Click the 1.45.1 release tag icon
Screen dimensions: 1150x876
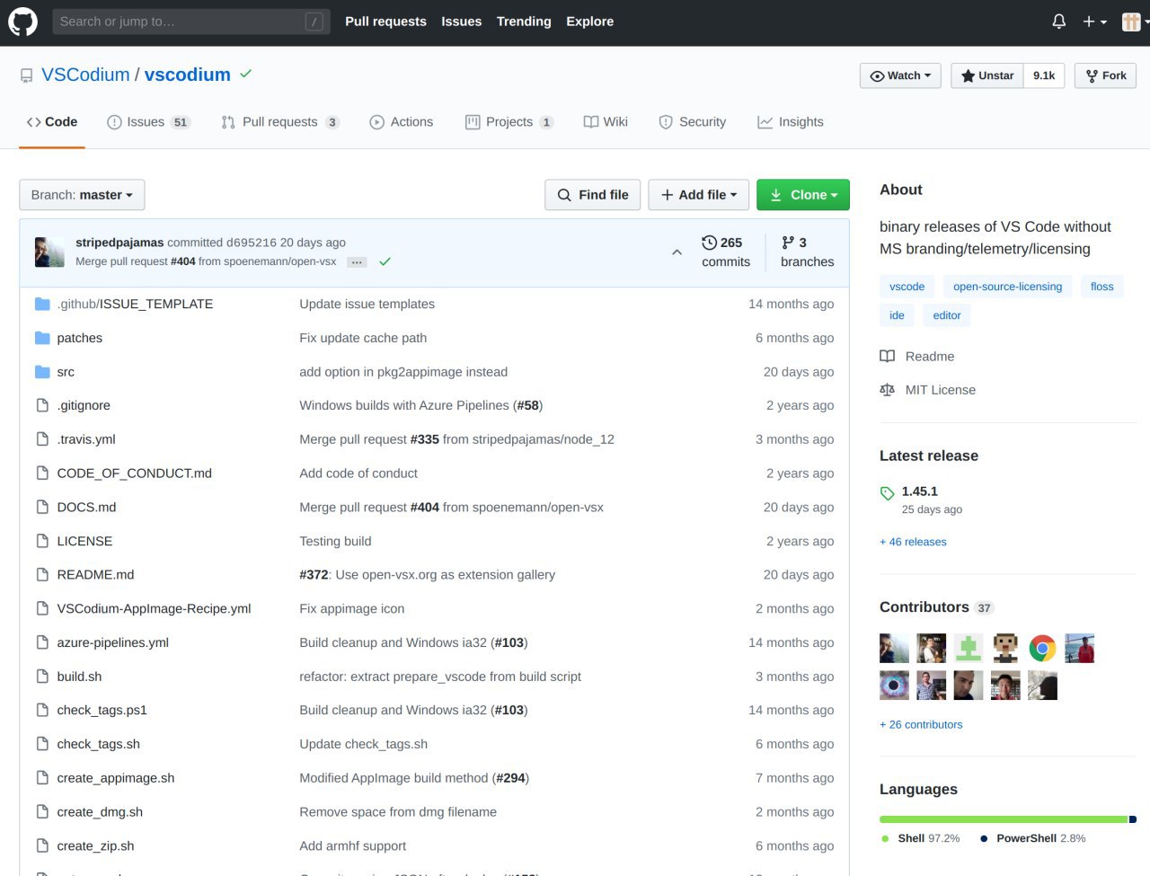click(887, 492)
